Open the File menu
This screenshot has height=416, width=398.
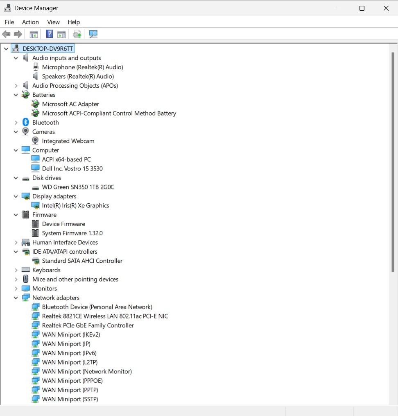coord(9,22)
